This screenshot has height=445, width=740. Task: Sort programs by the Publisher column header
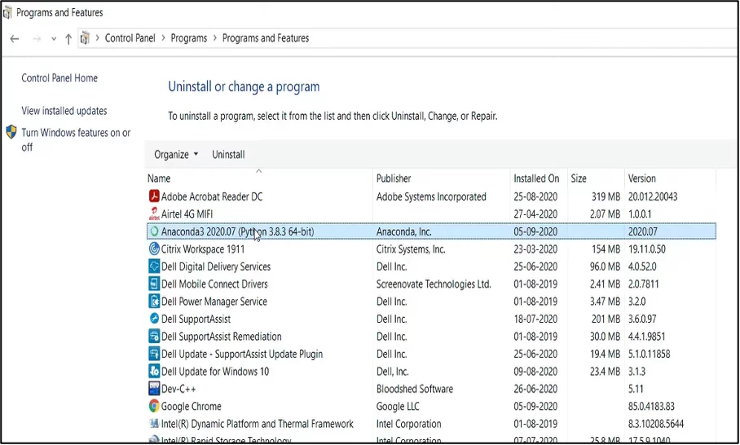pyautogui.click(x=394, y=178)
